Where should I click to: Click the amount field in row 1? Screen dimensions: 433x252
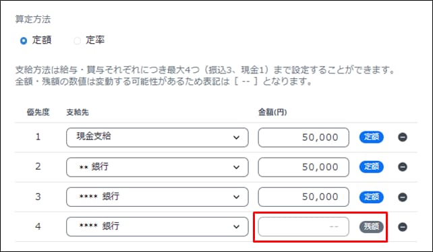coord(304,137)
